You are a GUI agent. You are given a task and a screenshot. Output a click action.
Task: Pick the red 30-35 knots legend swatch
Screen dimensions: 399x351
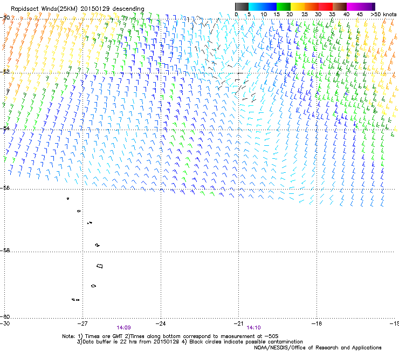tap(326, 6)
